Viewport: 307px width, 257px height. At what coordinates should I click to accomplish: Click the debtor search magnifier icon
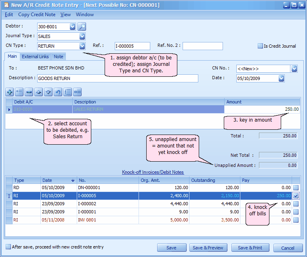click(x=82, y=27)
